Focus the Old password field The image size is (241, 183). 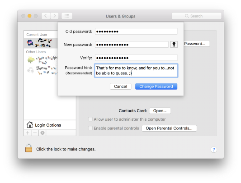136,32
